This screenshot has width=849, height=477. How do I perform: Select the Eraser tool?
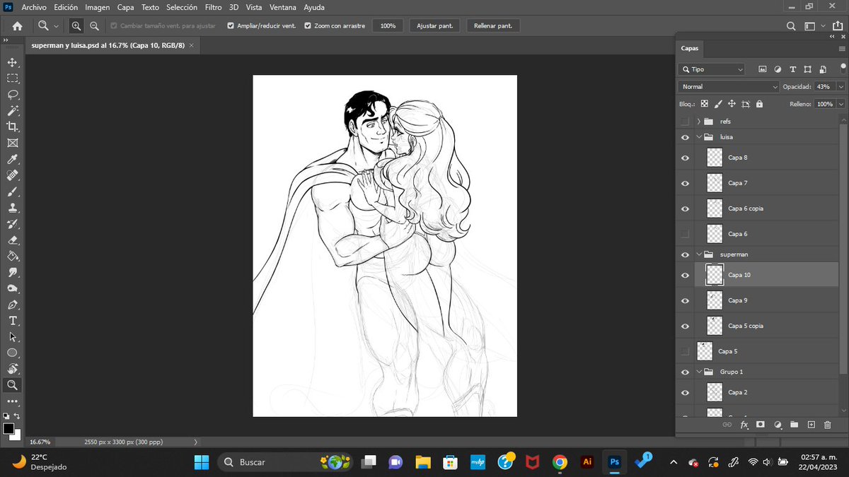(12, 240)
